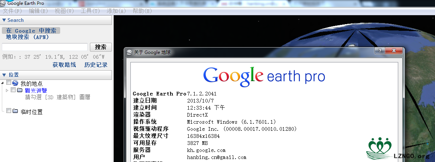Click the search text input field
This screenshot has height=162, width=435.
[45, 47]
